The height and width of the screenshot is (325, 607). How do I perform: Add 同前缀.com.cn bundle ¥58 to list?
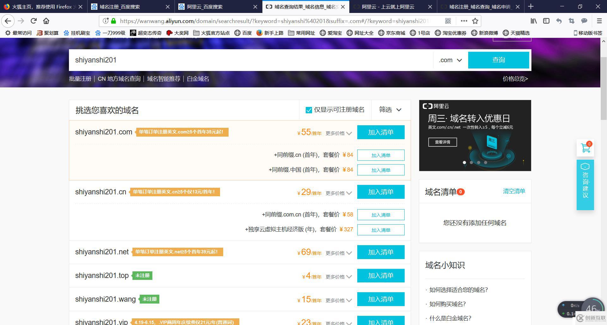pyautogui.click(x=381, y=215)
